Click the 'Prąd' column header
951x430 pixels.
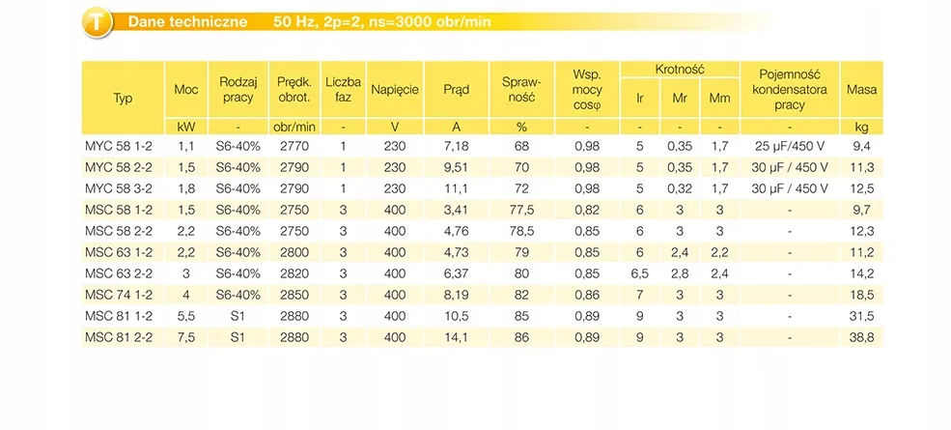click(456, 90)
